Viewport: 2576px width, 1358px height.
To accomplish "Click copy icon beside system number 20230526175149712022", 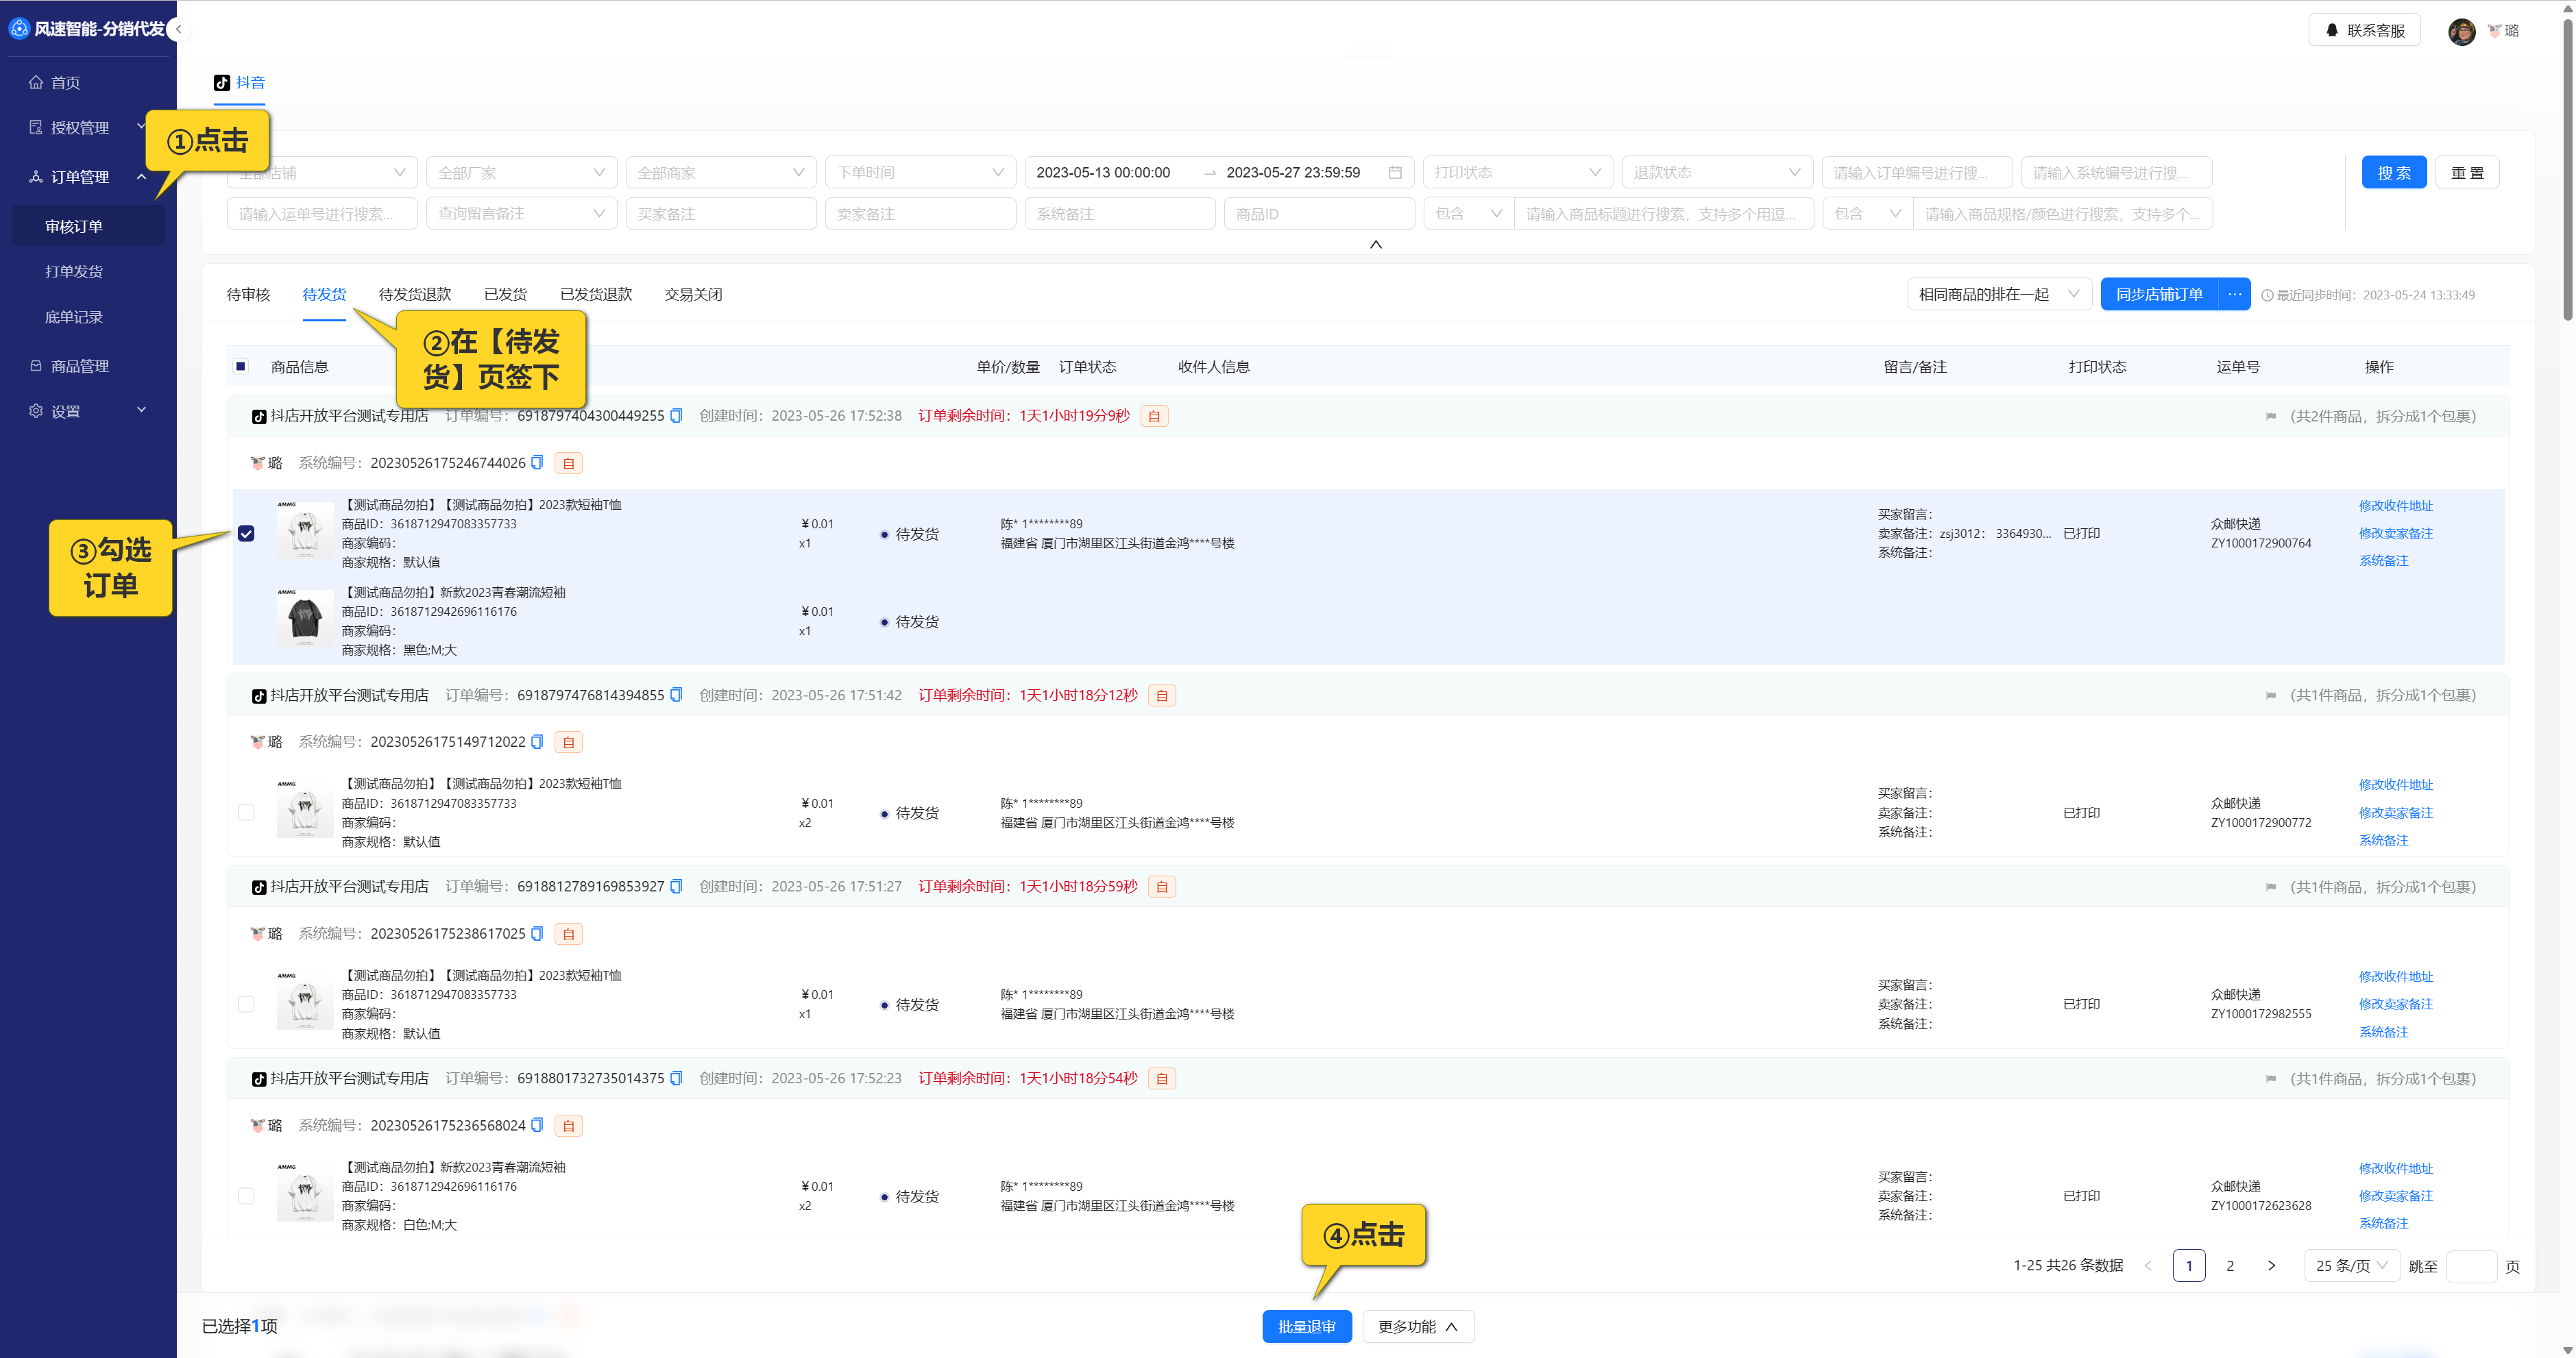I will click(537, 741).
